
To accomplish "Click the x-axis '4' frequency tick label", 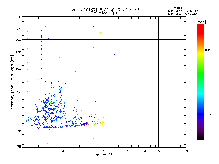I will (104, 151).
